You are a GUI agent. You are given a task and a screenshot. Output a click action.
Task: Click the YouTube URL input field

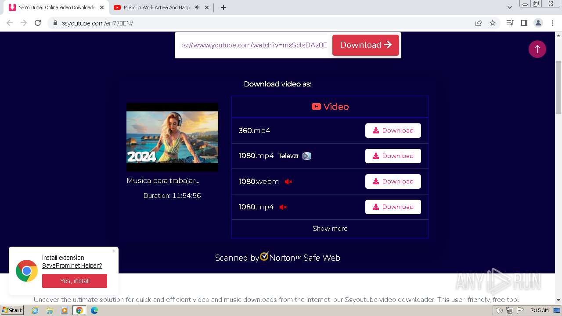click(x=255, y=45)
